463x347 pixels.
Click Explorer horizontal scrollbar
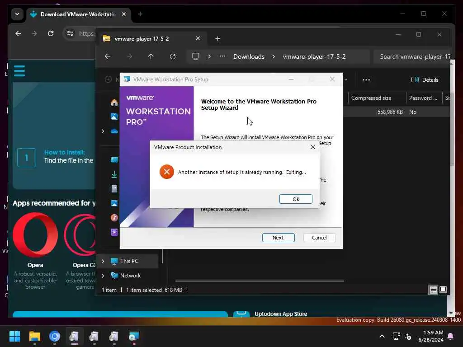(x=259, y=281)
